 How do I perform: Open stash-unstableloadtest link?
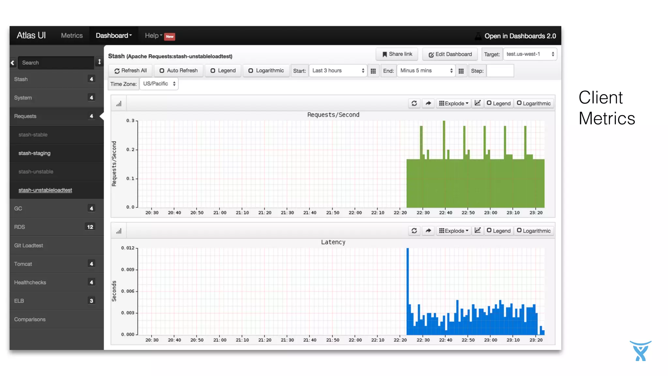(45, 190)
